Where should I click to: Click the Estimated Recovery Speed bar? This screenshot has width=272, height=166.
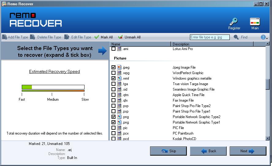[53, 87]
